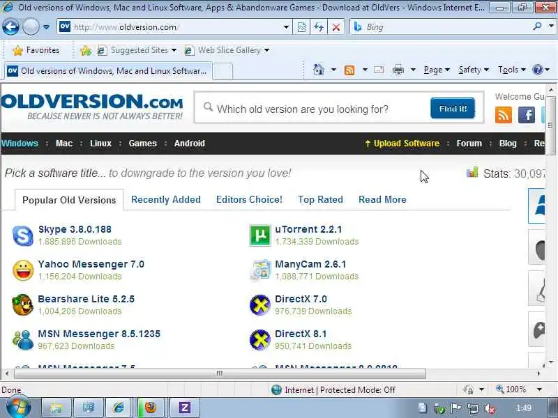
Task: Click the Home toolbar icon
Action: 319,70
